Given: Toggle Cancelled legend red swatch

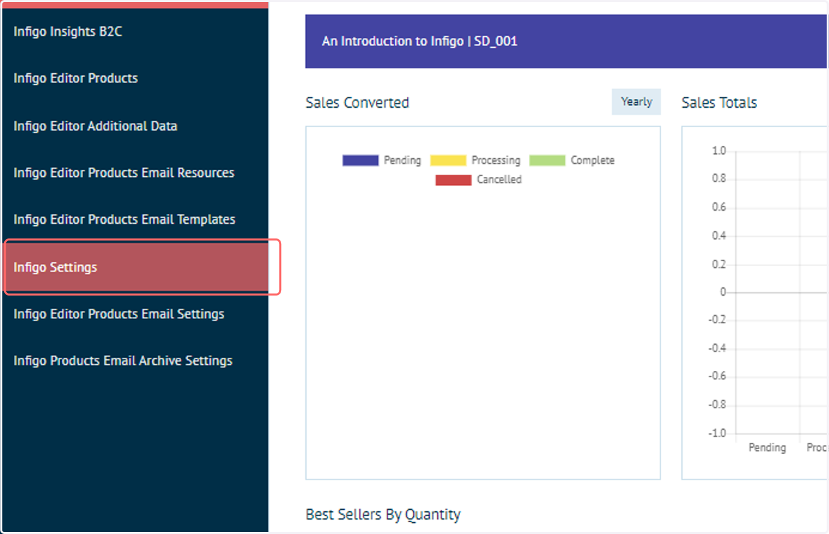Looking at the screenshot, I should coord(453,180).
